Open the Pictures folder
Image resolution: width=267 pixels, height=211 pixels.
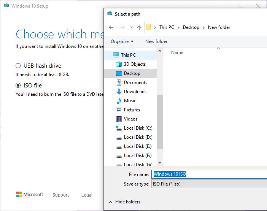[x=132, y=110]
